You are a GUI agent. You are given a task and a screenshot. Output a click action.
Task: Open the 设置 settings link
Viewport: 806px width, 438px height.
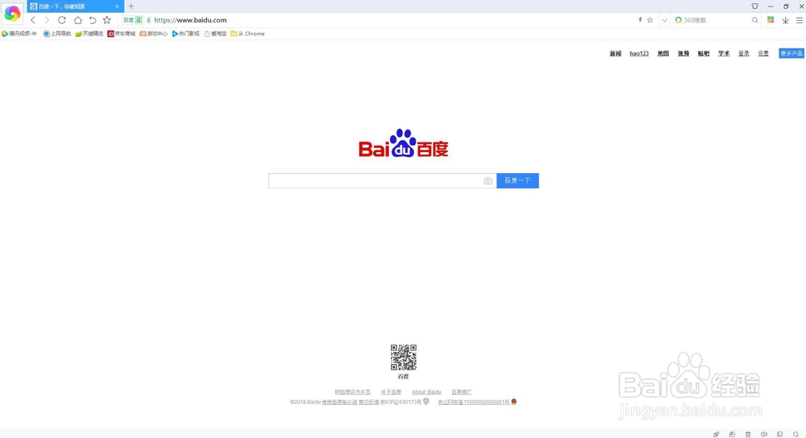coord(763,53)
